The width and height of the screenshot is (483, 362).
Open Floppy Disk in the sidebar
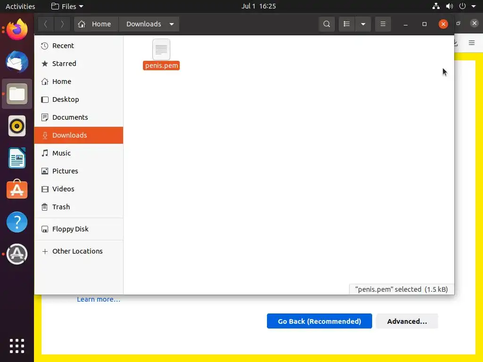tap(79, 229)
